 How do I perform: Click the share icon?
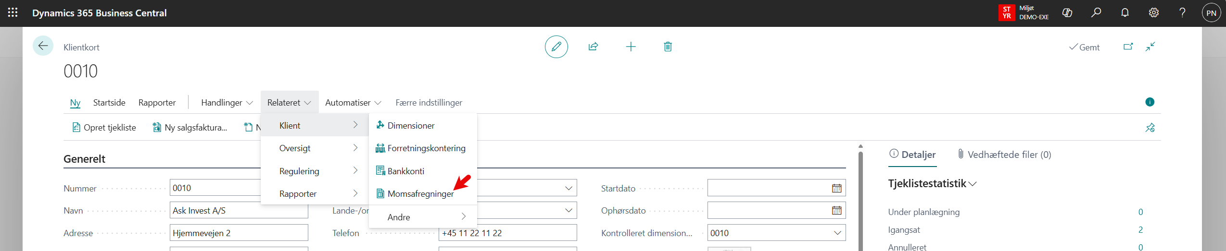pyautogui.click(x=593, y=47)
